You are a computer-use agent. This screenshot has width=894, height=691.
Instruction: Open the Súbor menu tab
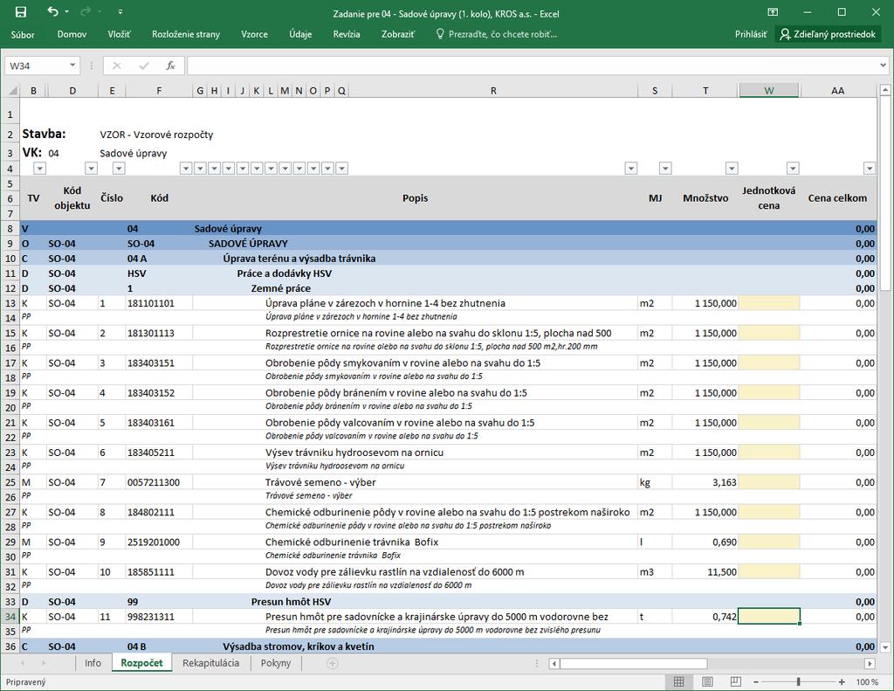click(x=23, y=34)
